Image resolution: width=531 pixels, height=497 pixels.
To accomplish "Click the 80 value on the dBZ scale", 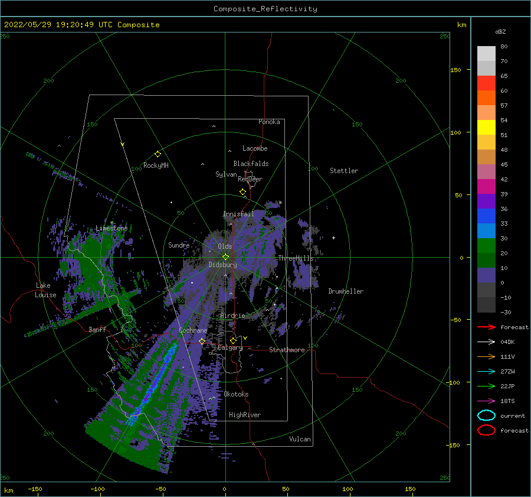I will [504, 47].
